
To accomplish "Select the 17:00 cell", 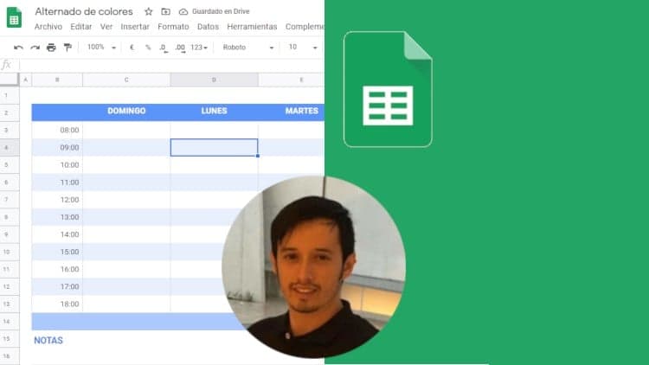I will (x=57, y=286).
